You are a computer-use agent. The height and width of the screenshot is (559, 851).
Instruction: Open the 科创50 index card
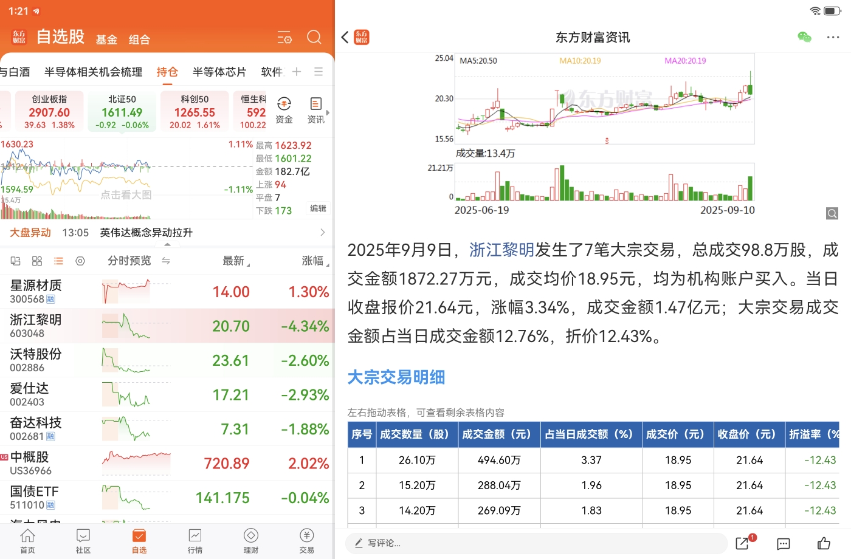195,111
